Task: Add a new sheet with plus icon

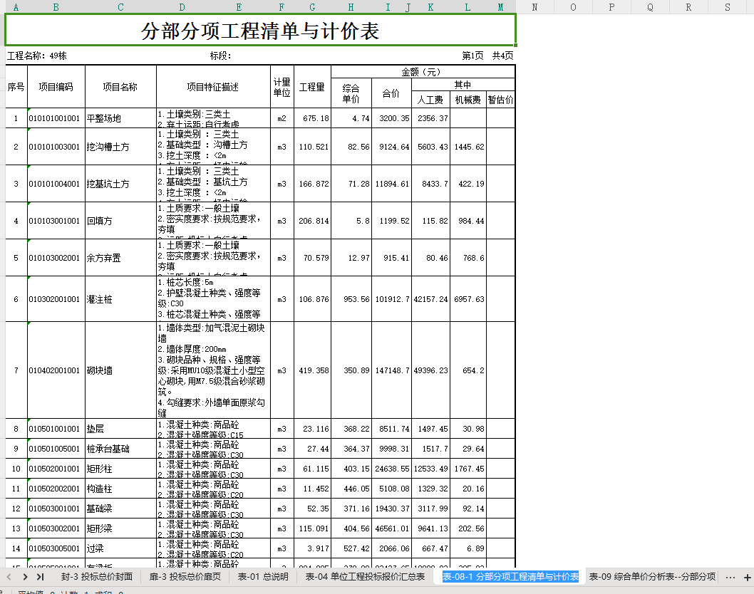Action: point(748,577)
